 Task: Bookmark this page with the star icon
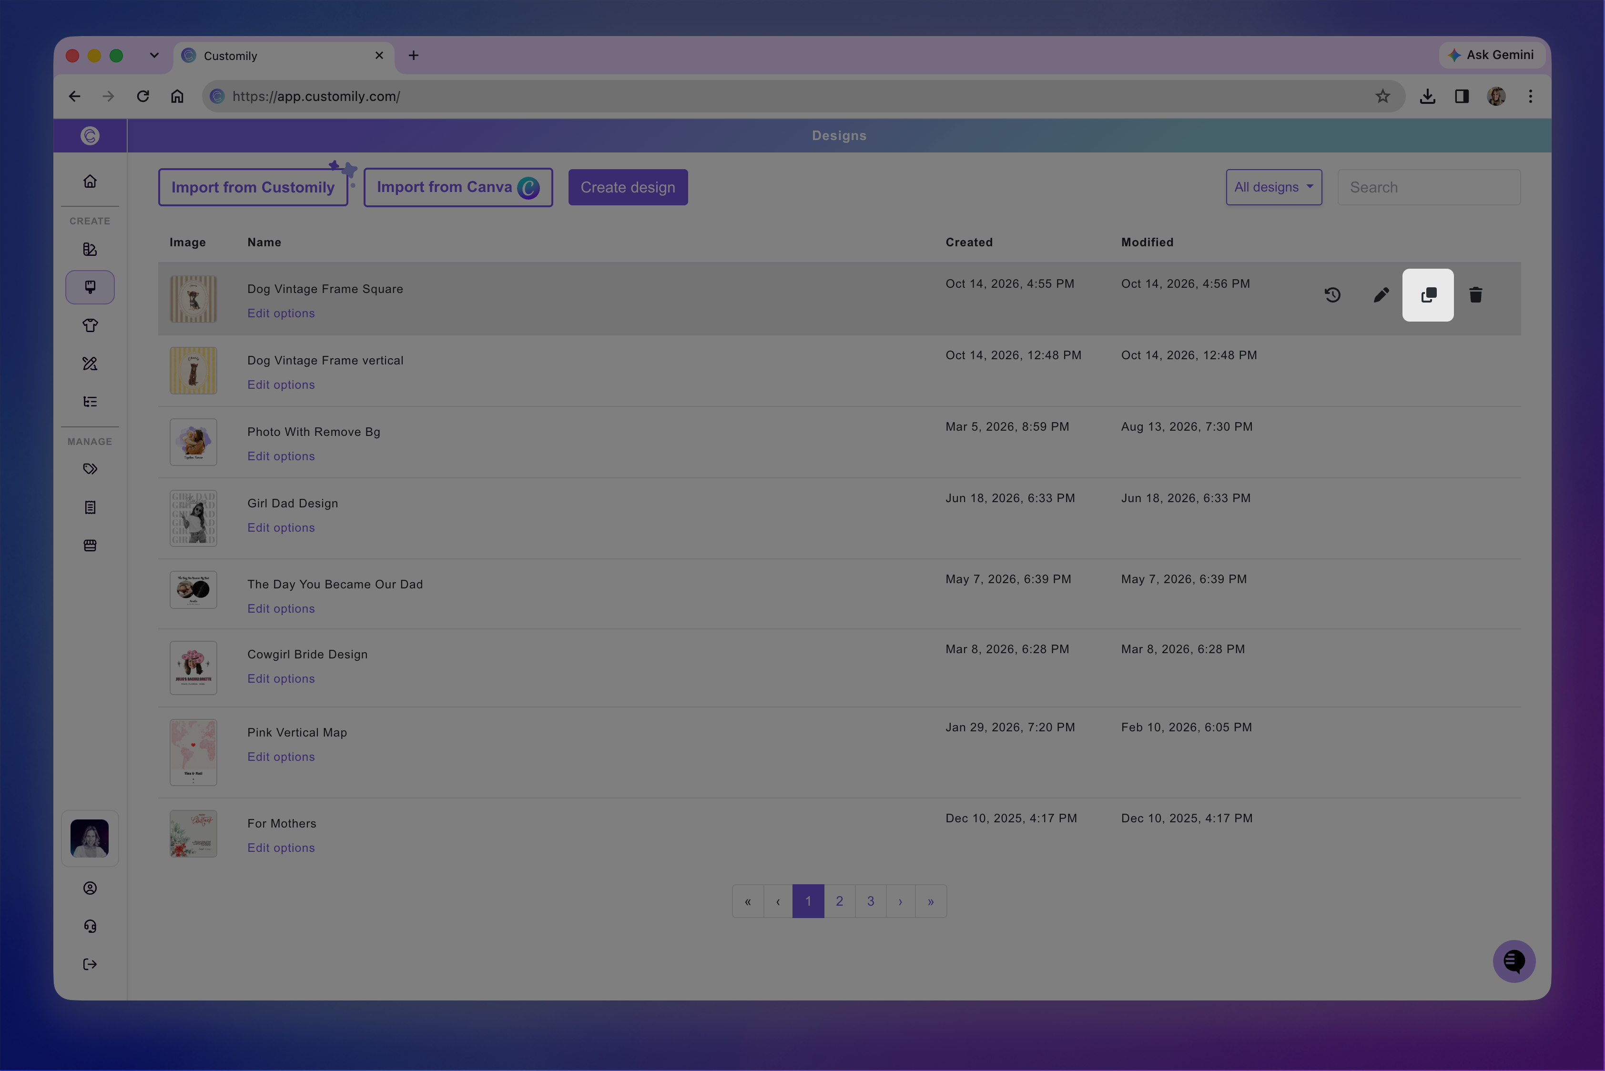coord(1383,96)
